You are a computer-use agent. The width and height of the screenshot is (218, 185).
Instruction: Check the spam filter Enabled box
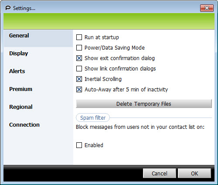coord(79,145)
